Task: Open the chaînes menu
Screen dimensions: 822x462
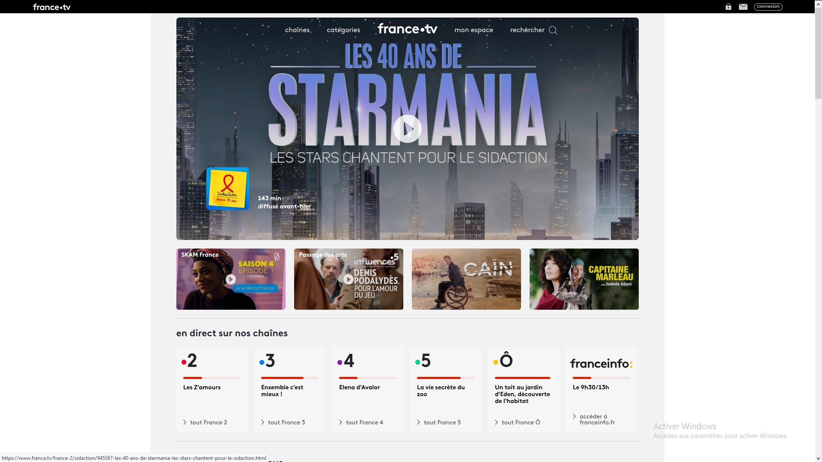Action: pyautogui.click(x=297, y=30)
